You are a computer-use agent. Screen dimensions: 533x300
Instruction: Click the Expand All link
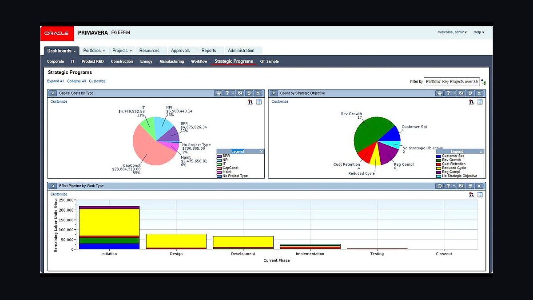pos(56,81)
